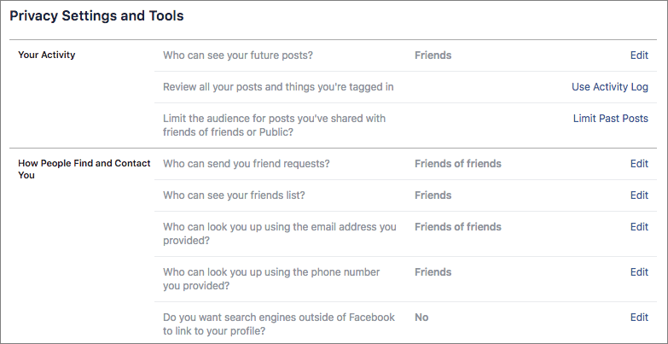Click "Review all your posts" setting text
The image size is (668, 344).
tap(278, 87)
